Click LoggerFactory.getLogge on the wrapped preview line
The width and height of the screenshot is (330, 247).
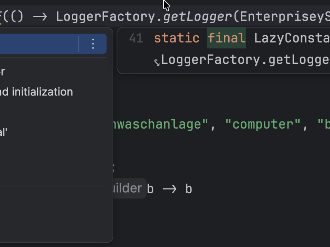[245, 60]
